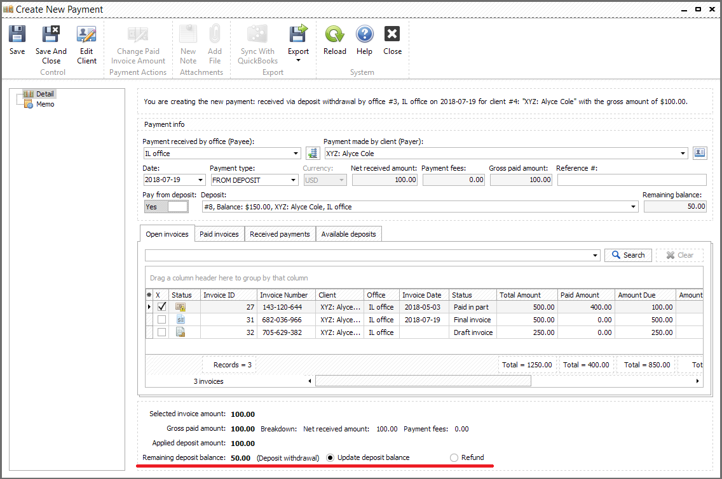722x479 pixels.
Task: Click the Add File paperclip icon
Action: [215, 34]
